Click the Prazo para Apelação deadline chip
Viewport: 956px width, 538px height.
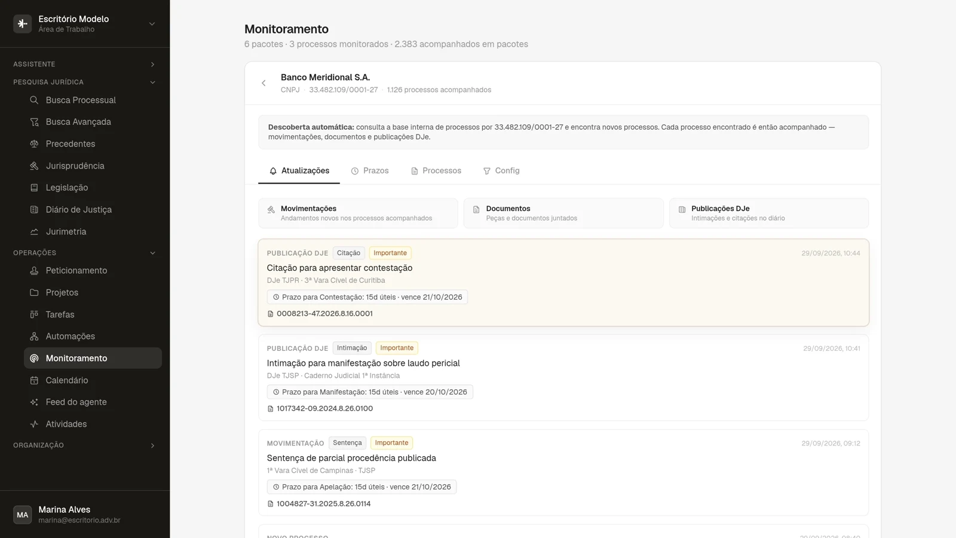[361, 487]
